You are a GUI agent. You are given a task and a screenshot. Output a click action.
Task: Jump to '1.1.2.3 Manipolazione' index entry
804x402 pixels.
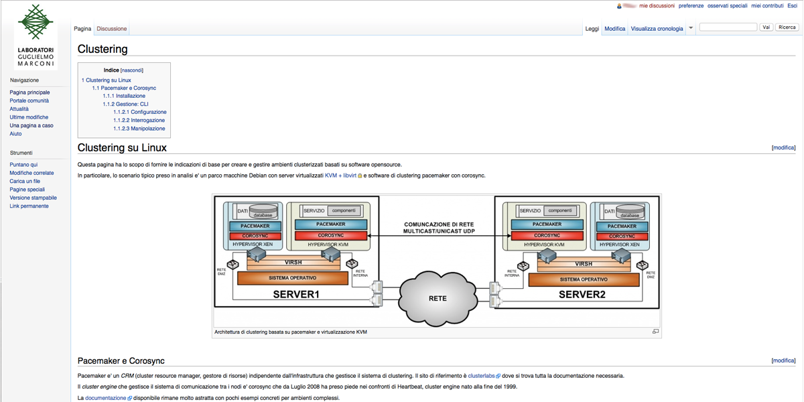(139, 129)
